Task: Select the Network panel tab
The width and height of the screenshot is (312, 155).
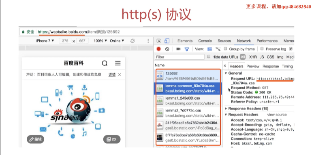Action: click(244, 41)
